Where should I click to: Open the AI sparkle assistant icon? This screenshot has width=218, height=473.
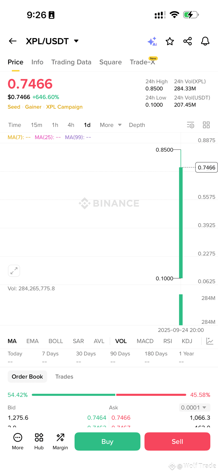click(152, 41)
